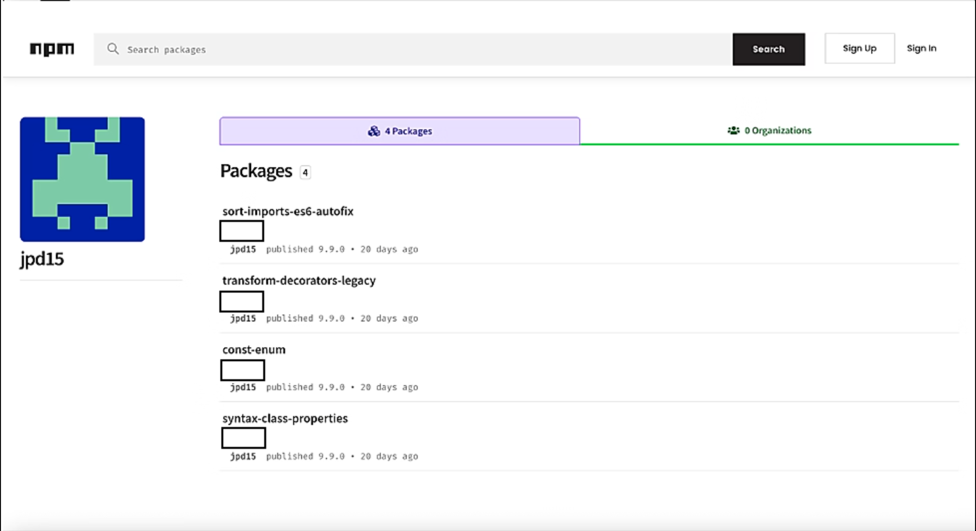Click the package count badge showing 4

point(305,172)
